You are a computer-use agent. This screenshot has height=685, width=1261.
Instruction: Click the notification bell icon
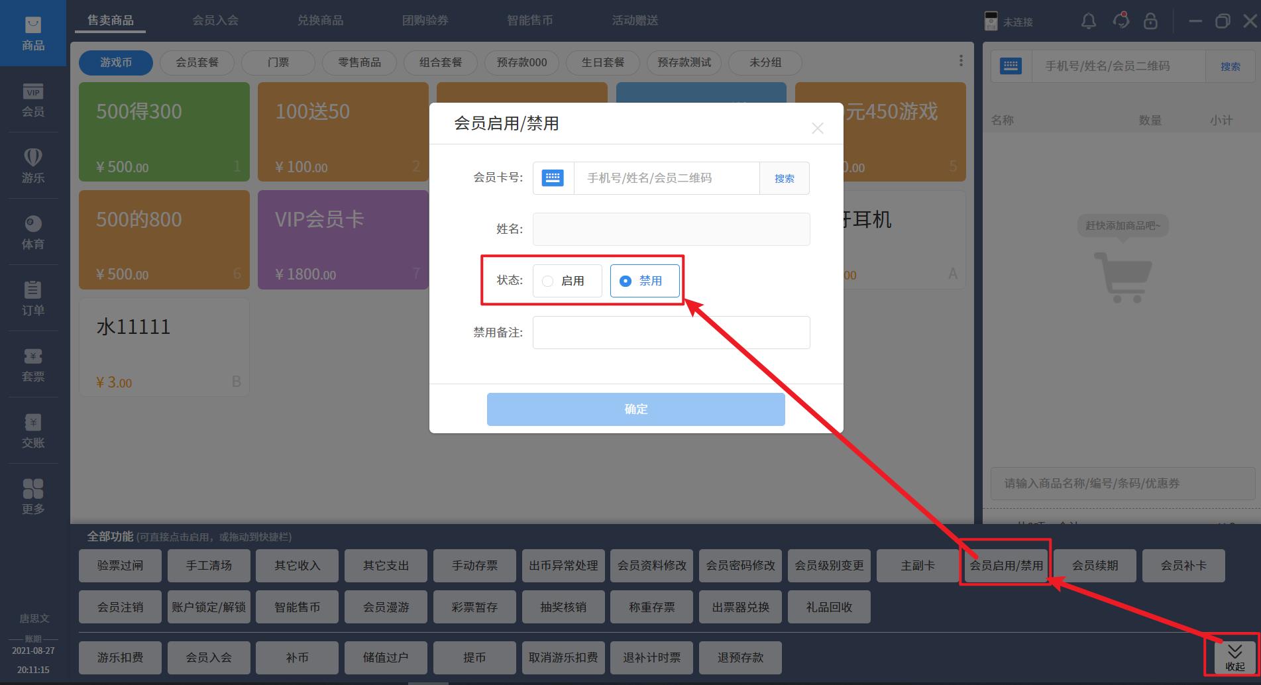tap(1088, 21)
